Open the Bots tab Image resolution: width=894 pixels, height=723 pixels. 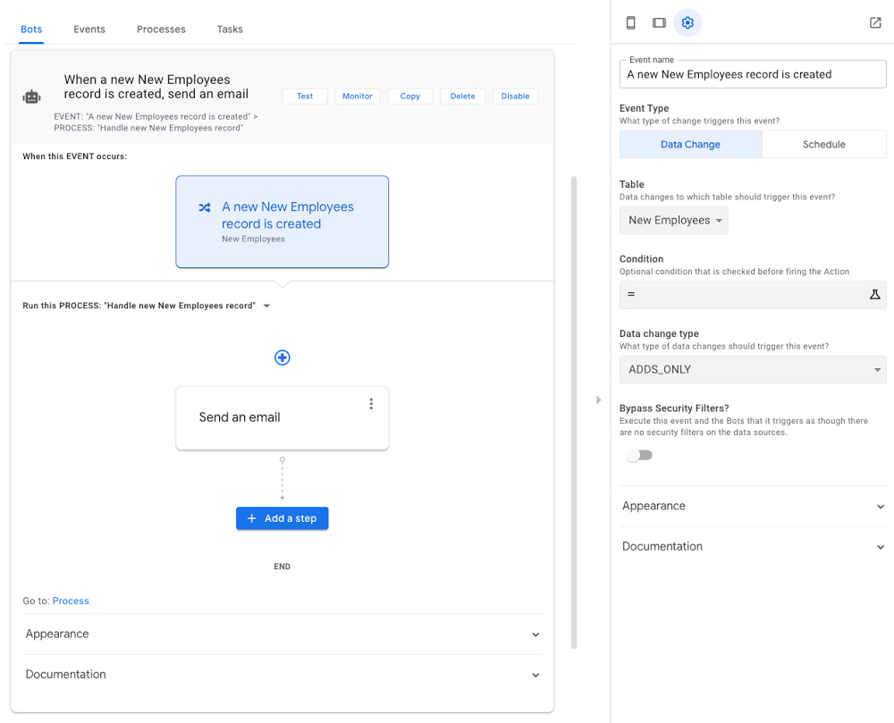click(31, 29)
